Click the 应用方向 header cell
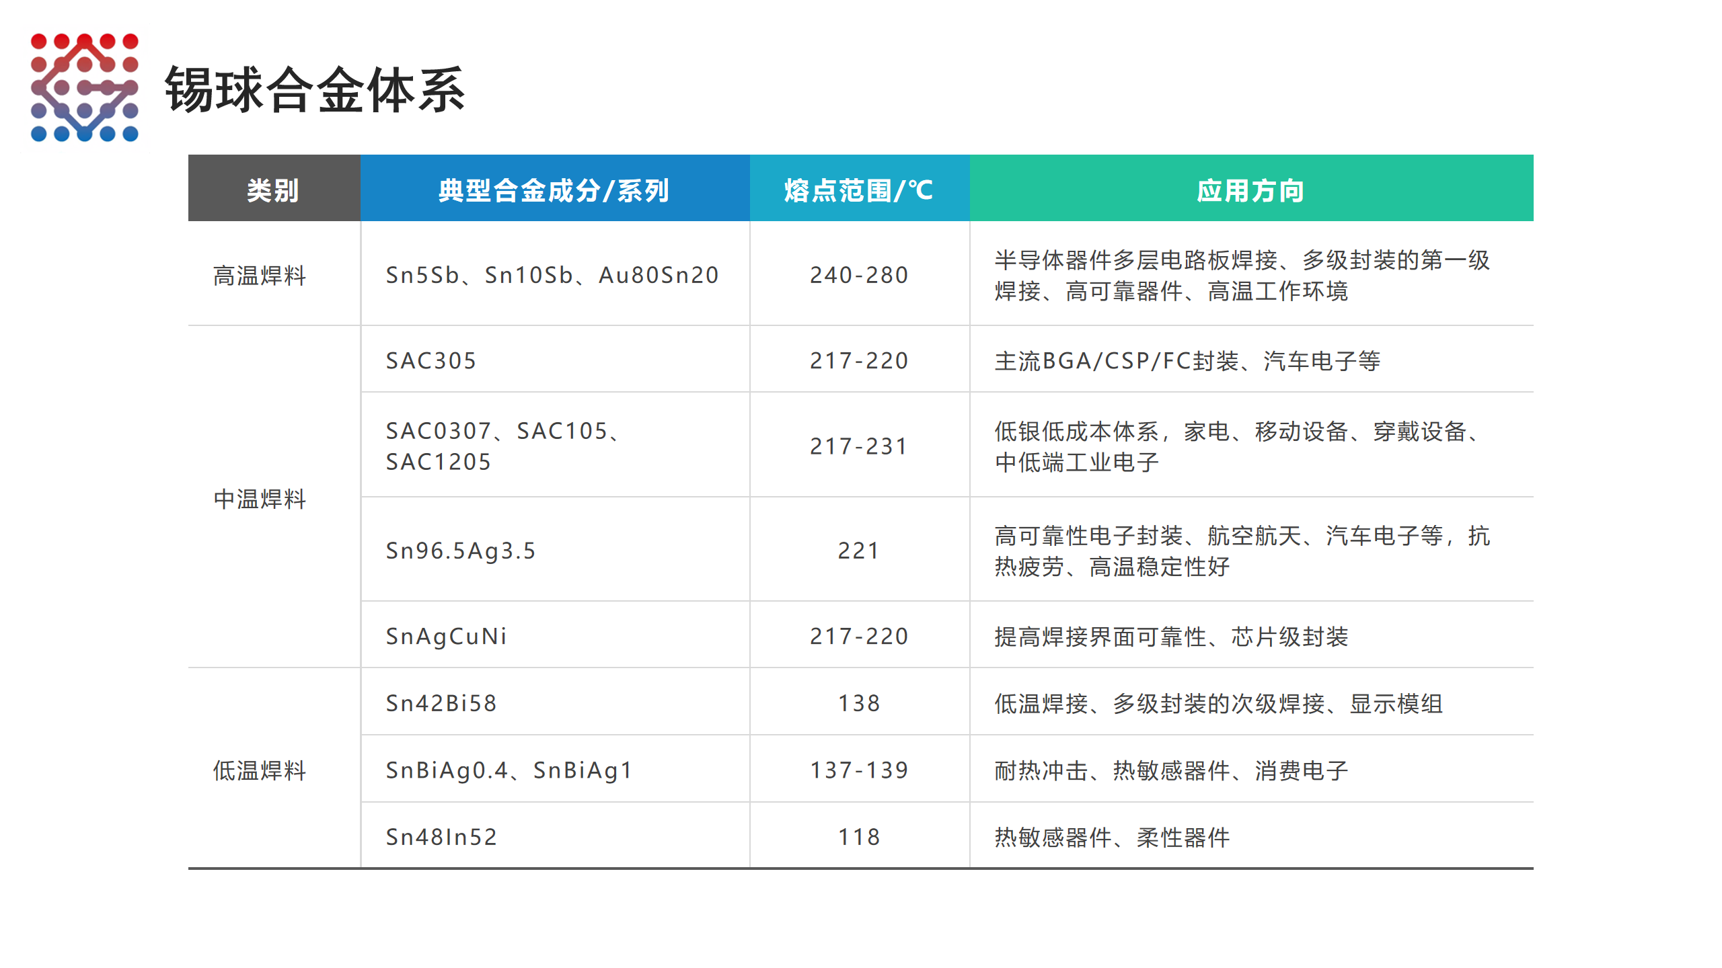This screenshot has height=968, width=1722. coord(1250,190)
